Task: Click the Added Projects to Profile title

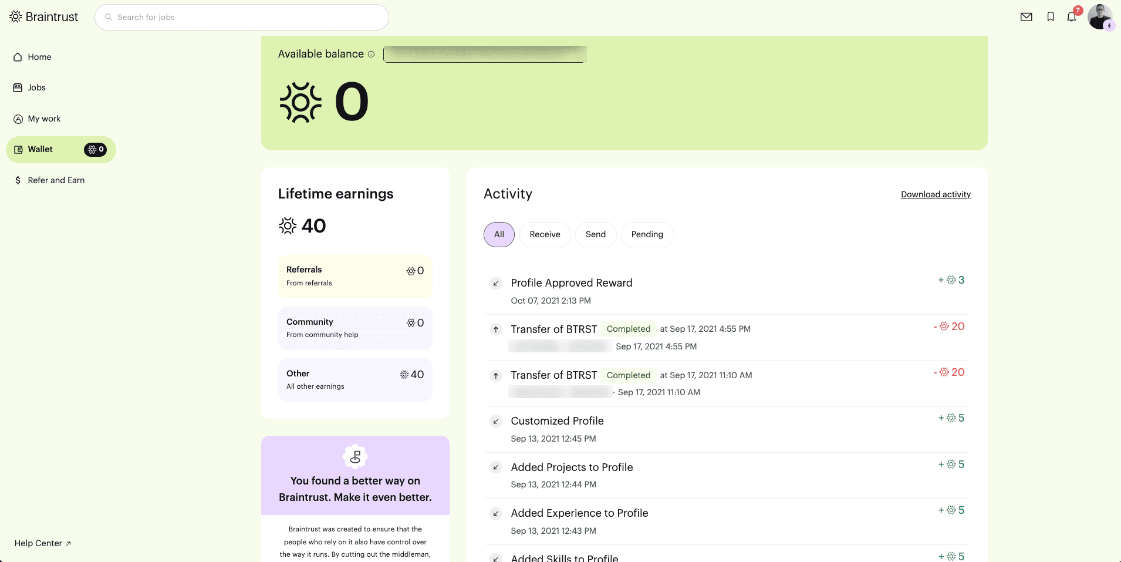Action: pyautogui.click(x=572, y=467)
